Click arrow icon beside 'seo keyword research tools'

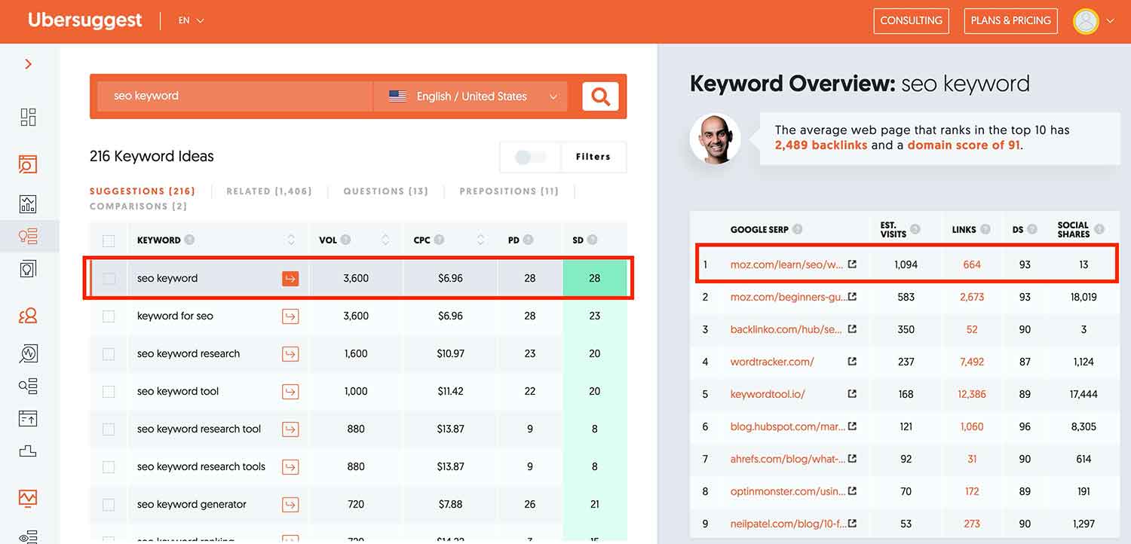click(x=290, y=467)
